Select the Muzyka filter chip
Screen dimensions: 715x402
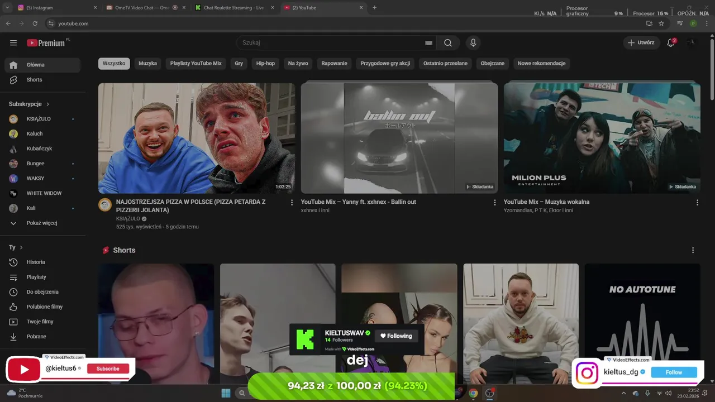(147, 64)
